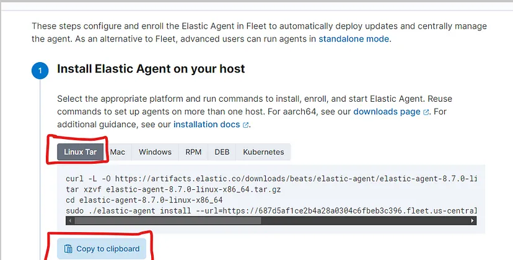This screenshot has width=513, height=260.
Task: Open the installation docs link
Action: tap(206, 124)
